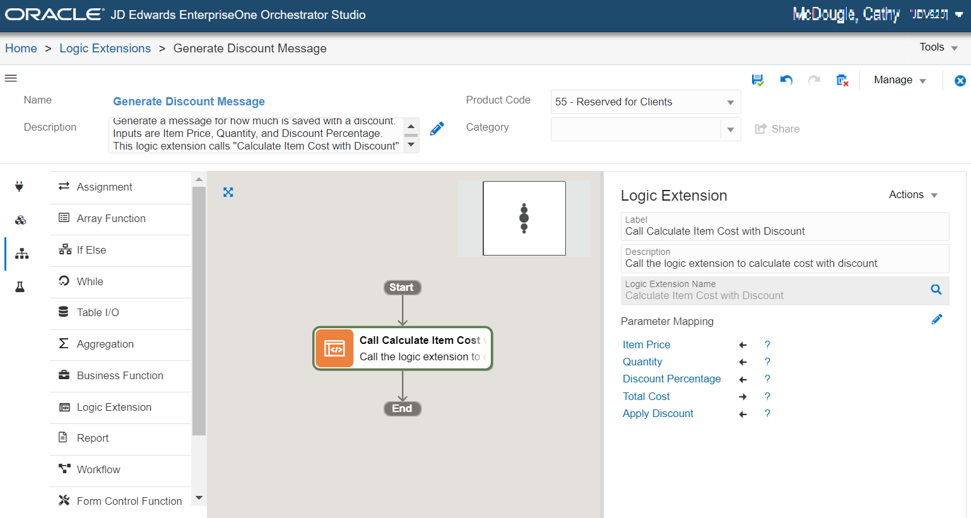The image size is (971, 518).
Task: Open the Manage dropdown menu
Action: (900, 80)
